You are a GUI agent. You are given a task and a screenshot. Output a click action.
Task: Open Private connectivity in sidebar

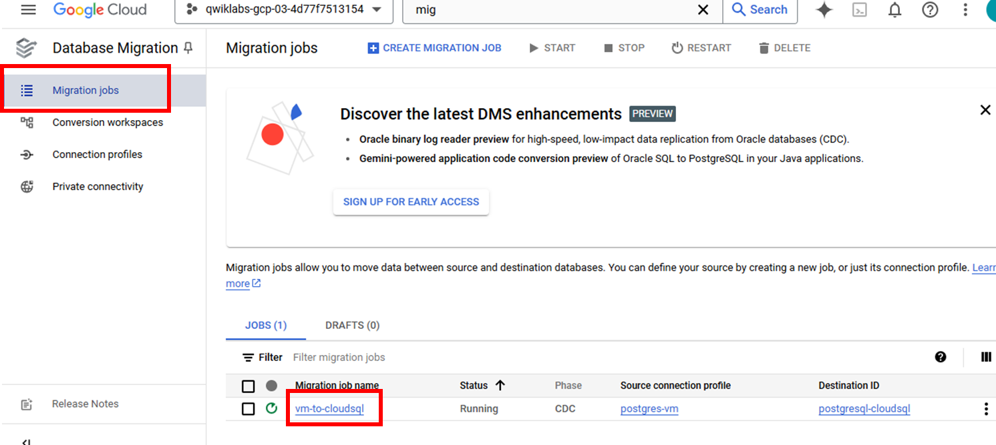[103, 187]
